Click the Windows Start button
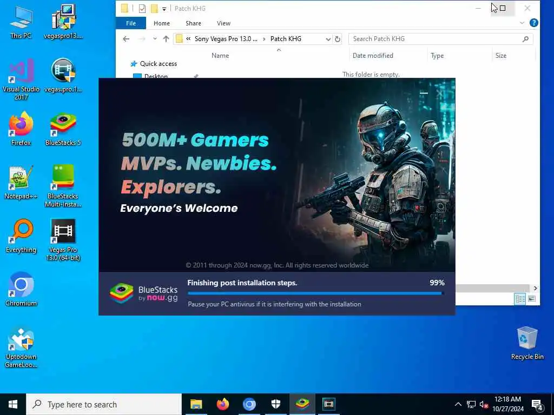The width and height of the screenshot is (554, 415). [13, 404]
